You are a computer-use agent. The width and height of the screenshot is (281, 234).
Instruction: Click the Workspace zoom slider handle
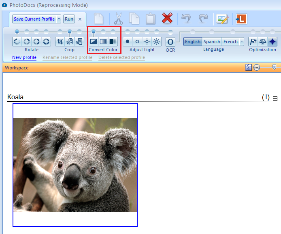click(x=274, y=67)
